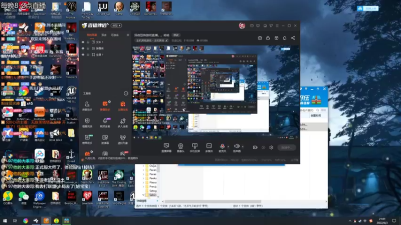The width and height of the screenshot is (401, 225).
Task: Toggle the lock on 文本 1 source
Action: point(88,42)
